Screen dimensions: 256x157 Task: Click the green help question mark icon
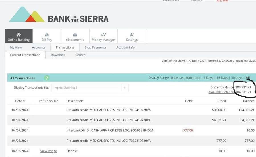(x=46, y=78)
